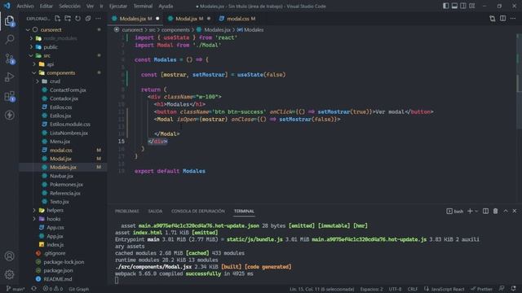Open Source Control view in activity bar
Screen dimensions: 522x293
pos(10,59)
